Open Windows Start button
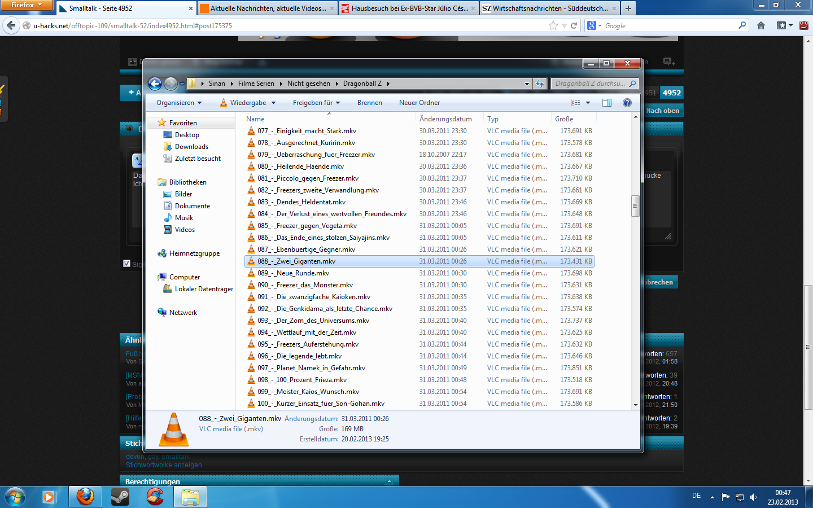813x508 pixels. click(15, 497)
